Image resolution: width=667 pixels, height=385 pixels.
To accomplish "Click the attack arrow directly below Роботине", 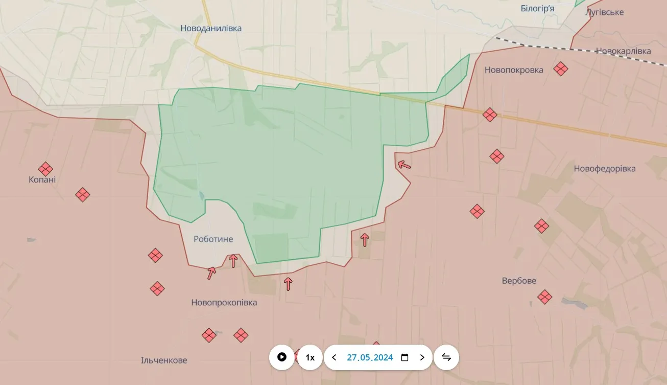I will 233,261.
